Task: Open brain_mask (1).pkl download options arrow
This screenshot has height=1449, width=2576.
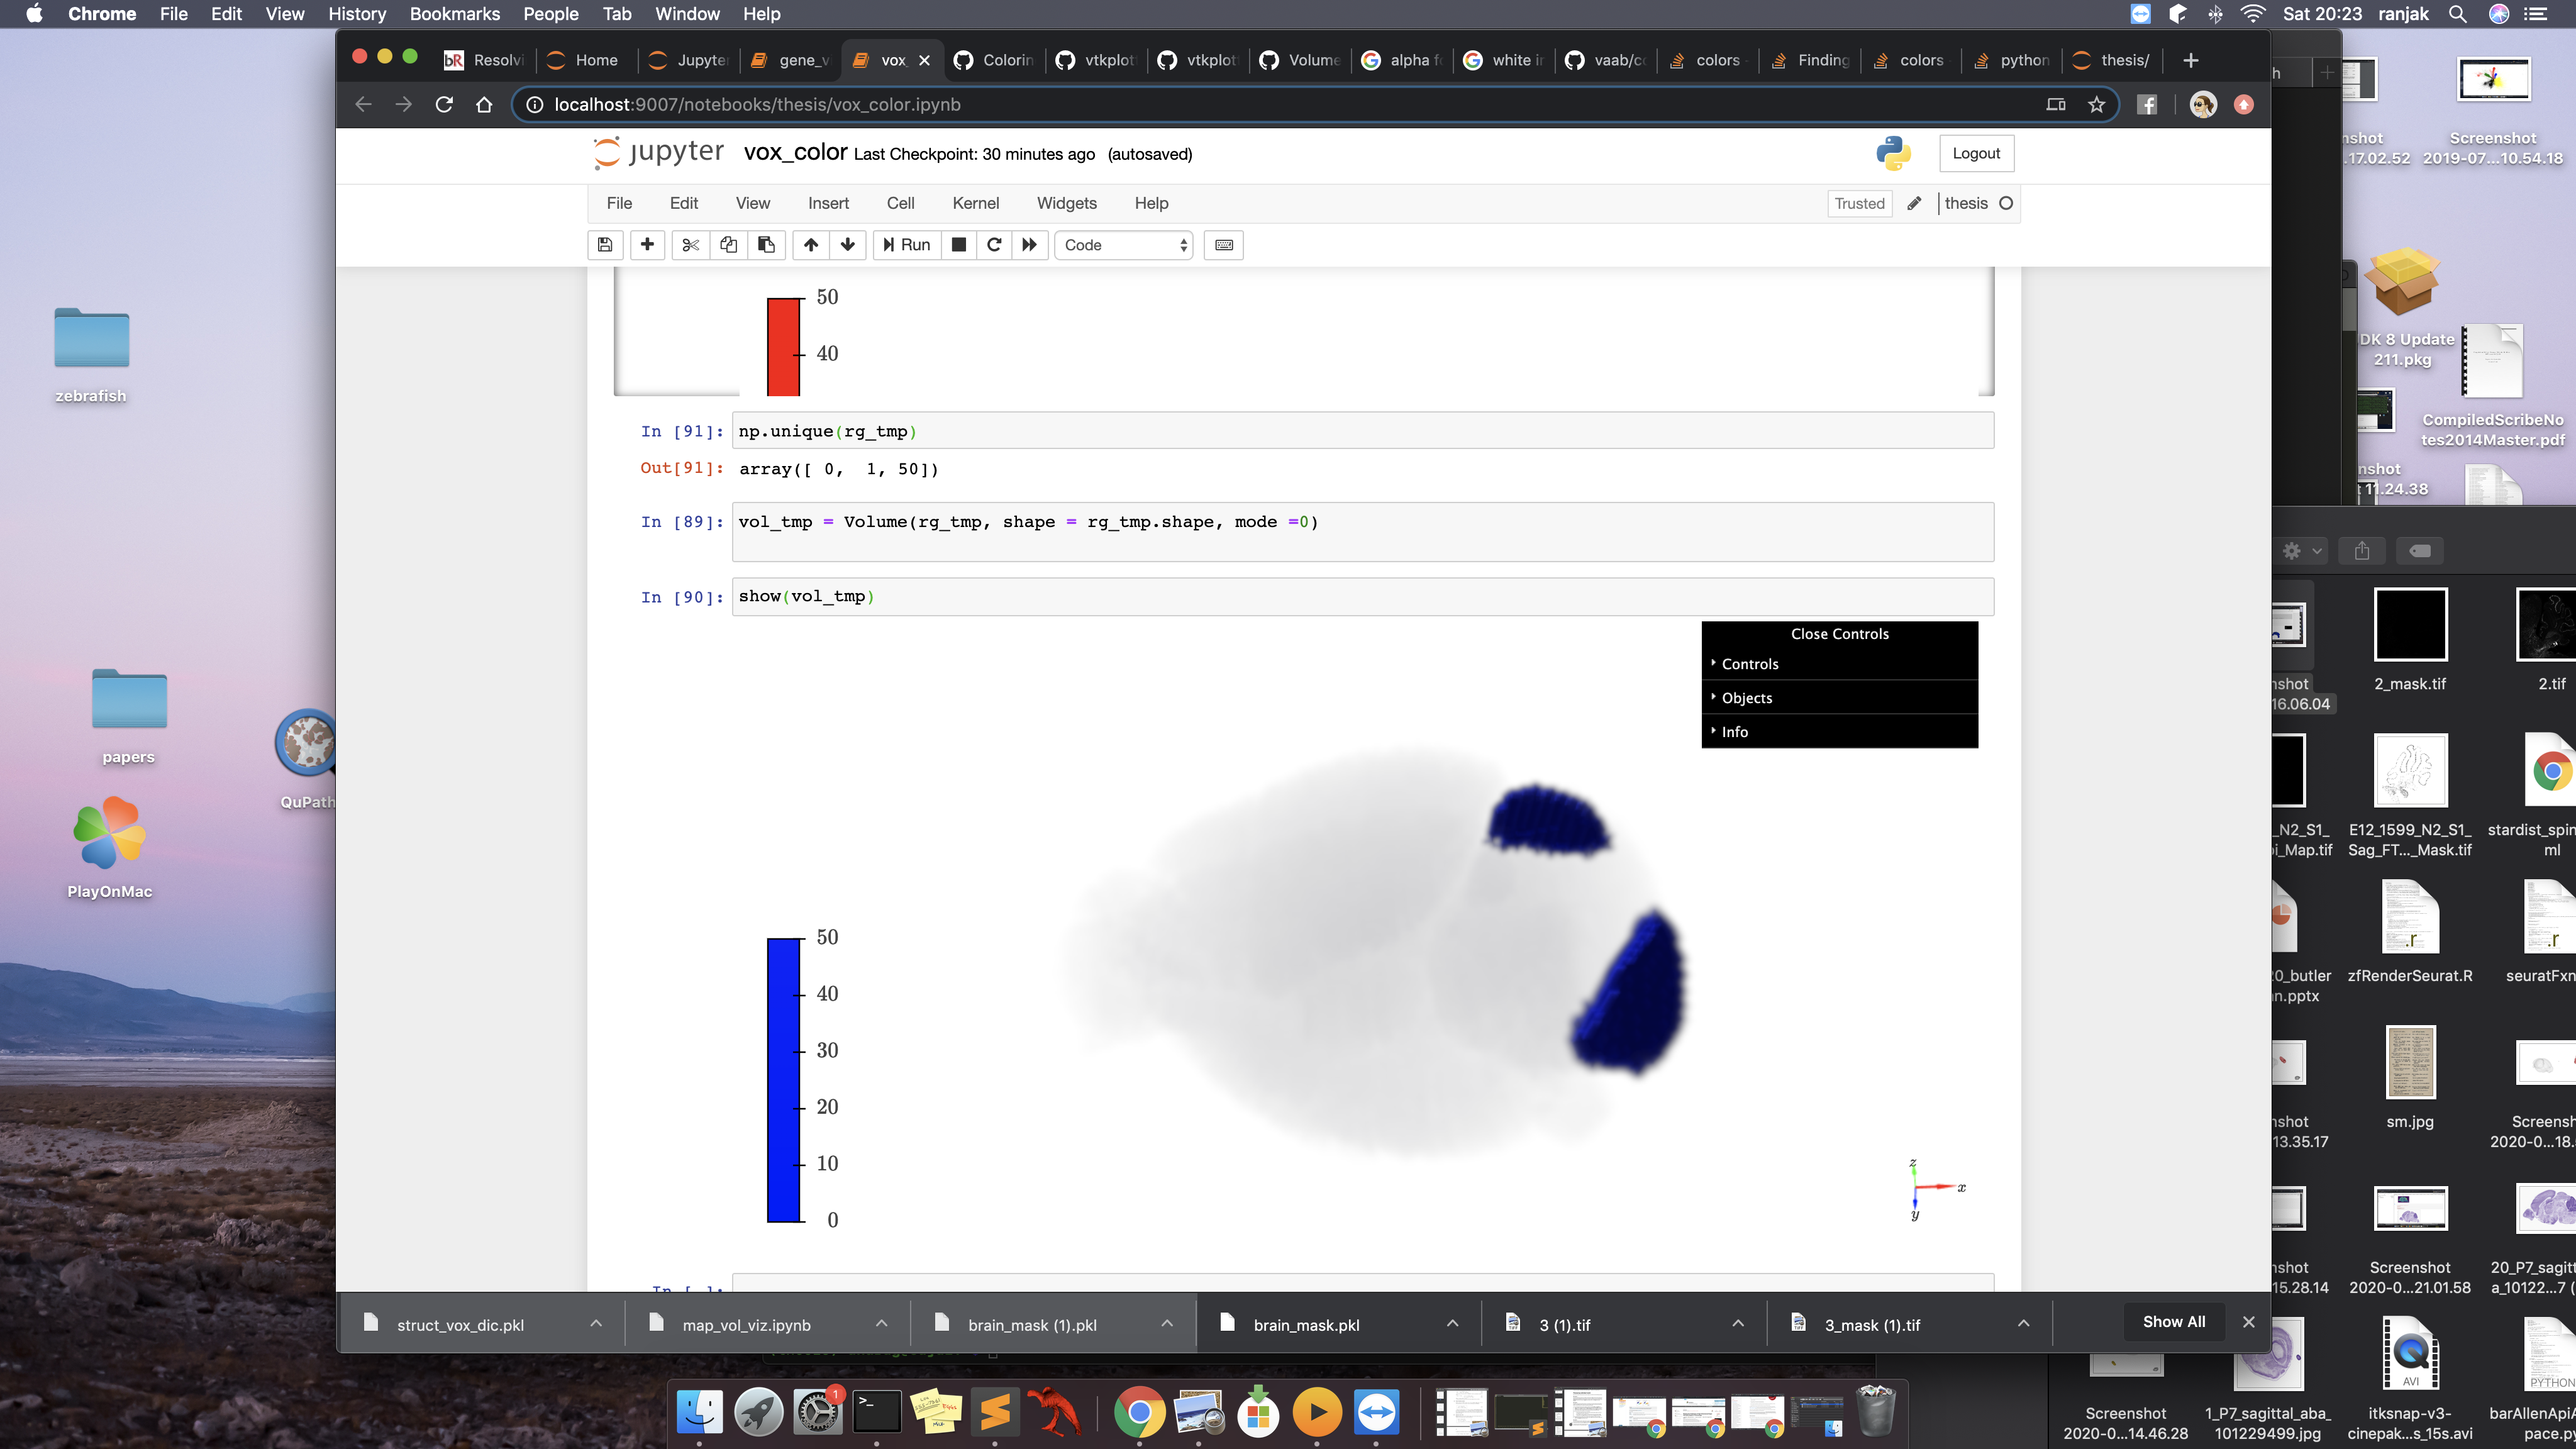Action: 1166,1324
